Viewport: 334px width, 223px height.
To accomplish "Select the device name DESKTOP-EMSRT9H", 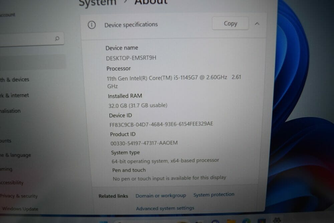I will tap(131, 58).
